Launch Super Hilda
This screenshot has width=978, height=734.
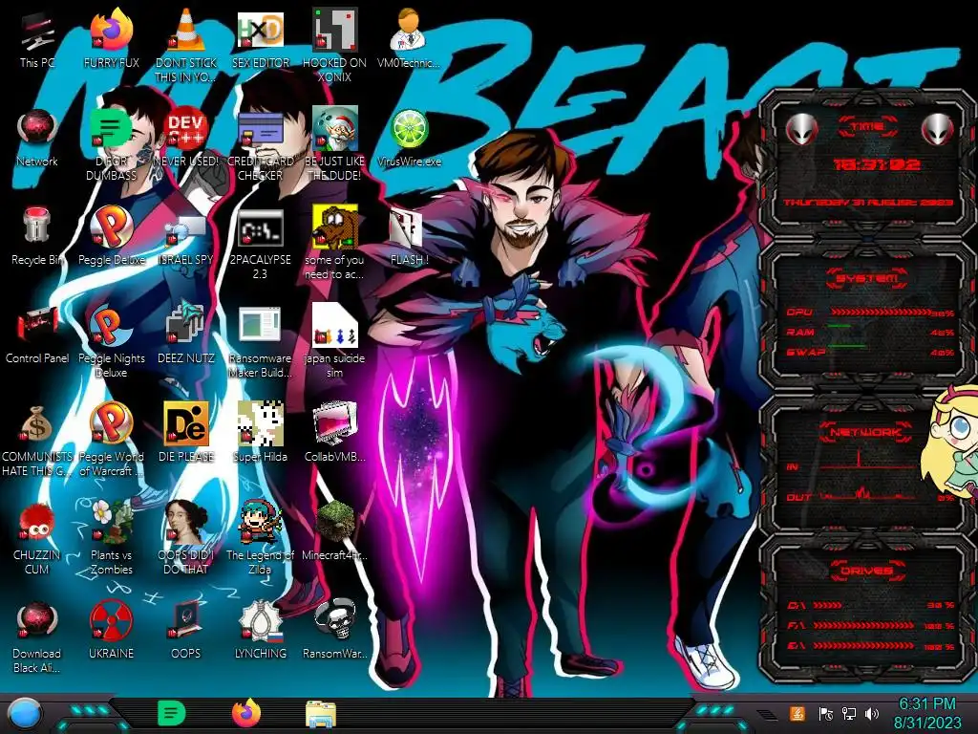[x=260, y=433]
